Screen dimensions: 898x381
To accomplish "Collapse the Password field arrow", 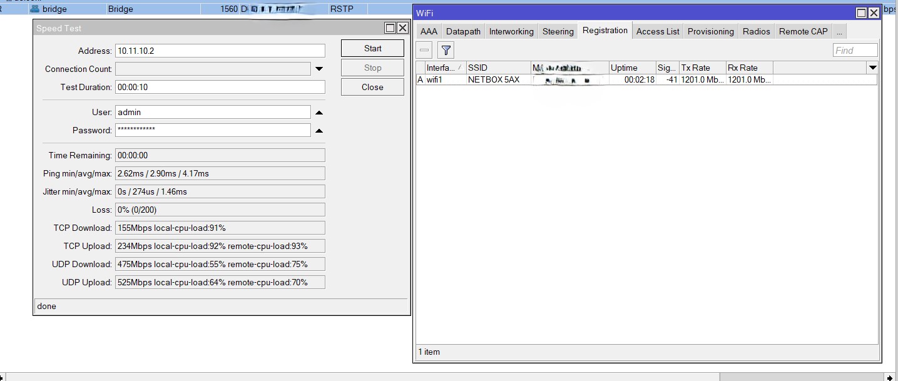I will coord(319,131).
